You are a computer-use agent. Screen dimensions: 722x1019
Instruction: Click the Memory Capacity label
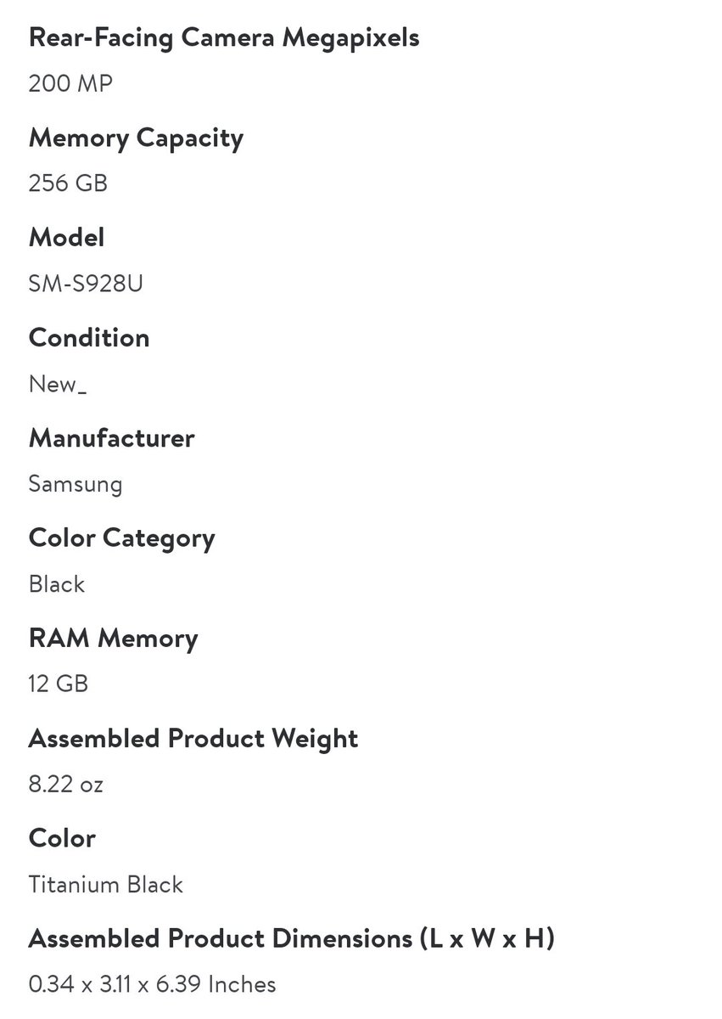coord(136,138)
